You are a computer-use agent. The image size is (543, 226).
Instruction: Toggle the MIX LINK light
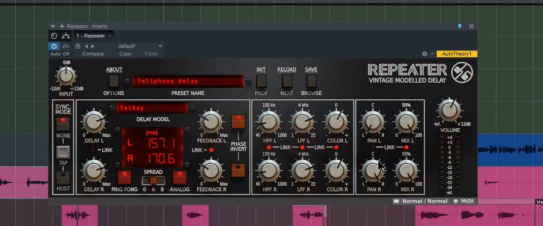click(406, 148)
